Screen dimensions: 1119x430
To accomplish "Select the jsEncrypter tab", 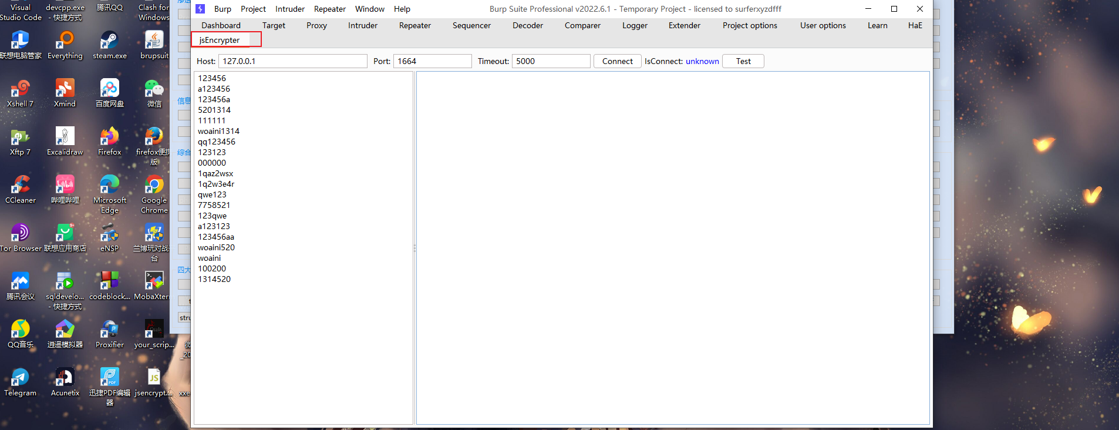I will tap(220, 40).
